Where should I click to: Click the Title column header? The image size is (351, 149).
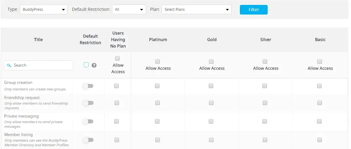[x=38, y=39]
